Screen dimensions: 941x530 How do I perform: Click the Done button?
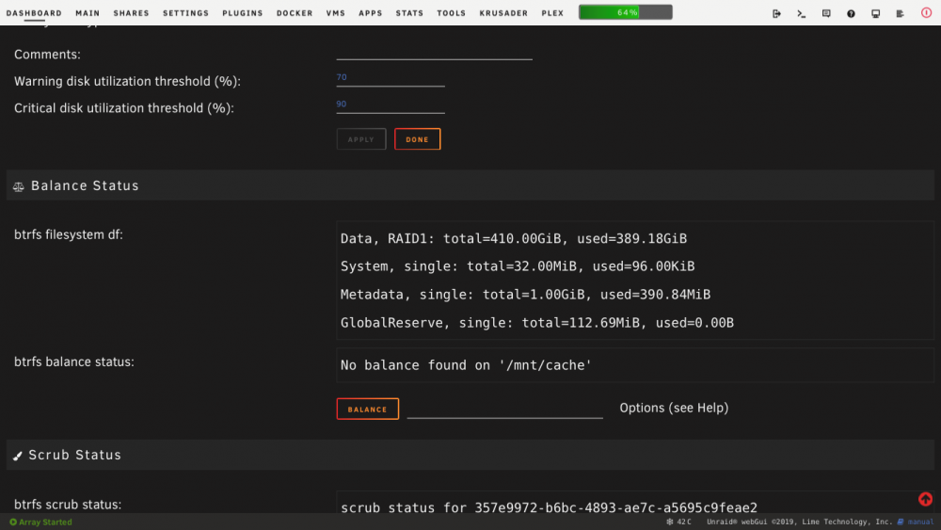[417, 139]
